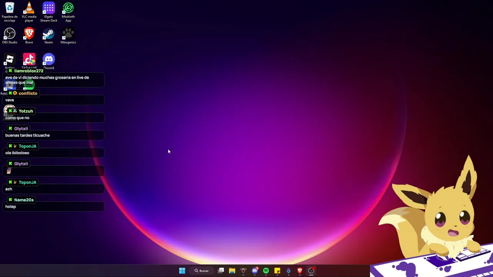Select the chat username Yotzuh
493x277 pixels.
pyautogui.click(x=26, y=111)
